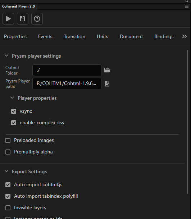This screenshot has height=219, width=191.
Task: Browse for Output Folder using folder icon
Action: [x=107, y=70]
